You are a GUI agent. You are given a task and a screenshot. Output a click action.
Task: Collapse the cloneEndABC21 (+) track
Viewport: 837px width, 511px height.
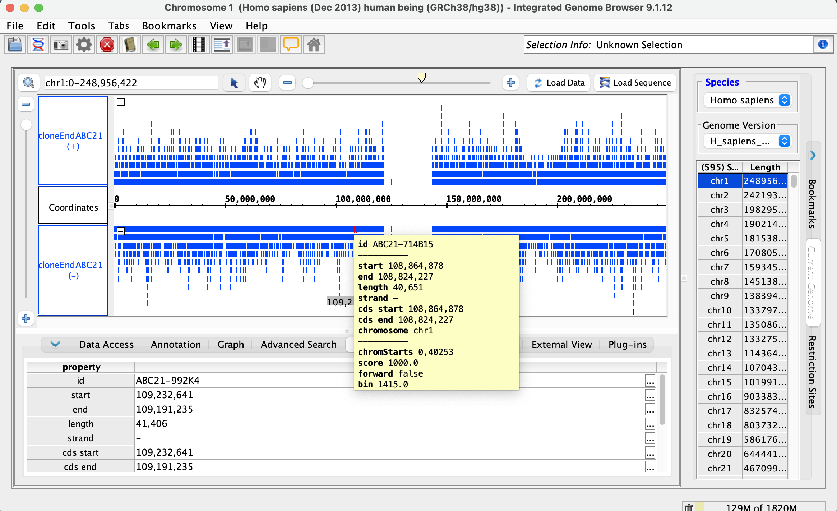click(121, 102)
